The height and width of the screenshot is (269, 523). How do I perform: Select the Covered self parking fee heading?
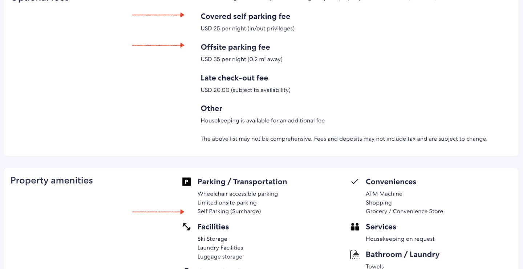[245, 16]
